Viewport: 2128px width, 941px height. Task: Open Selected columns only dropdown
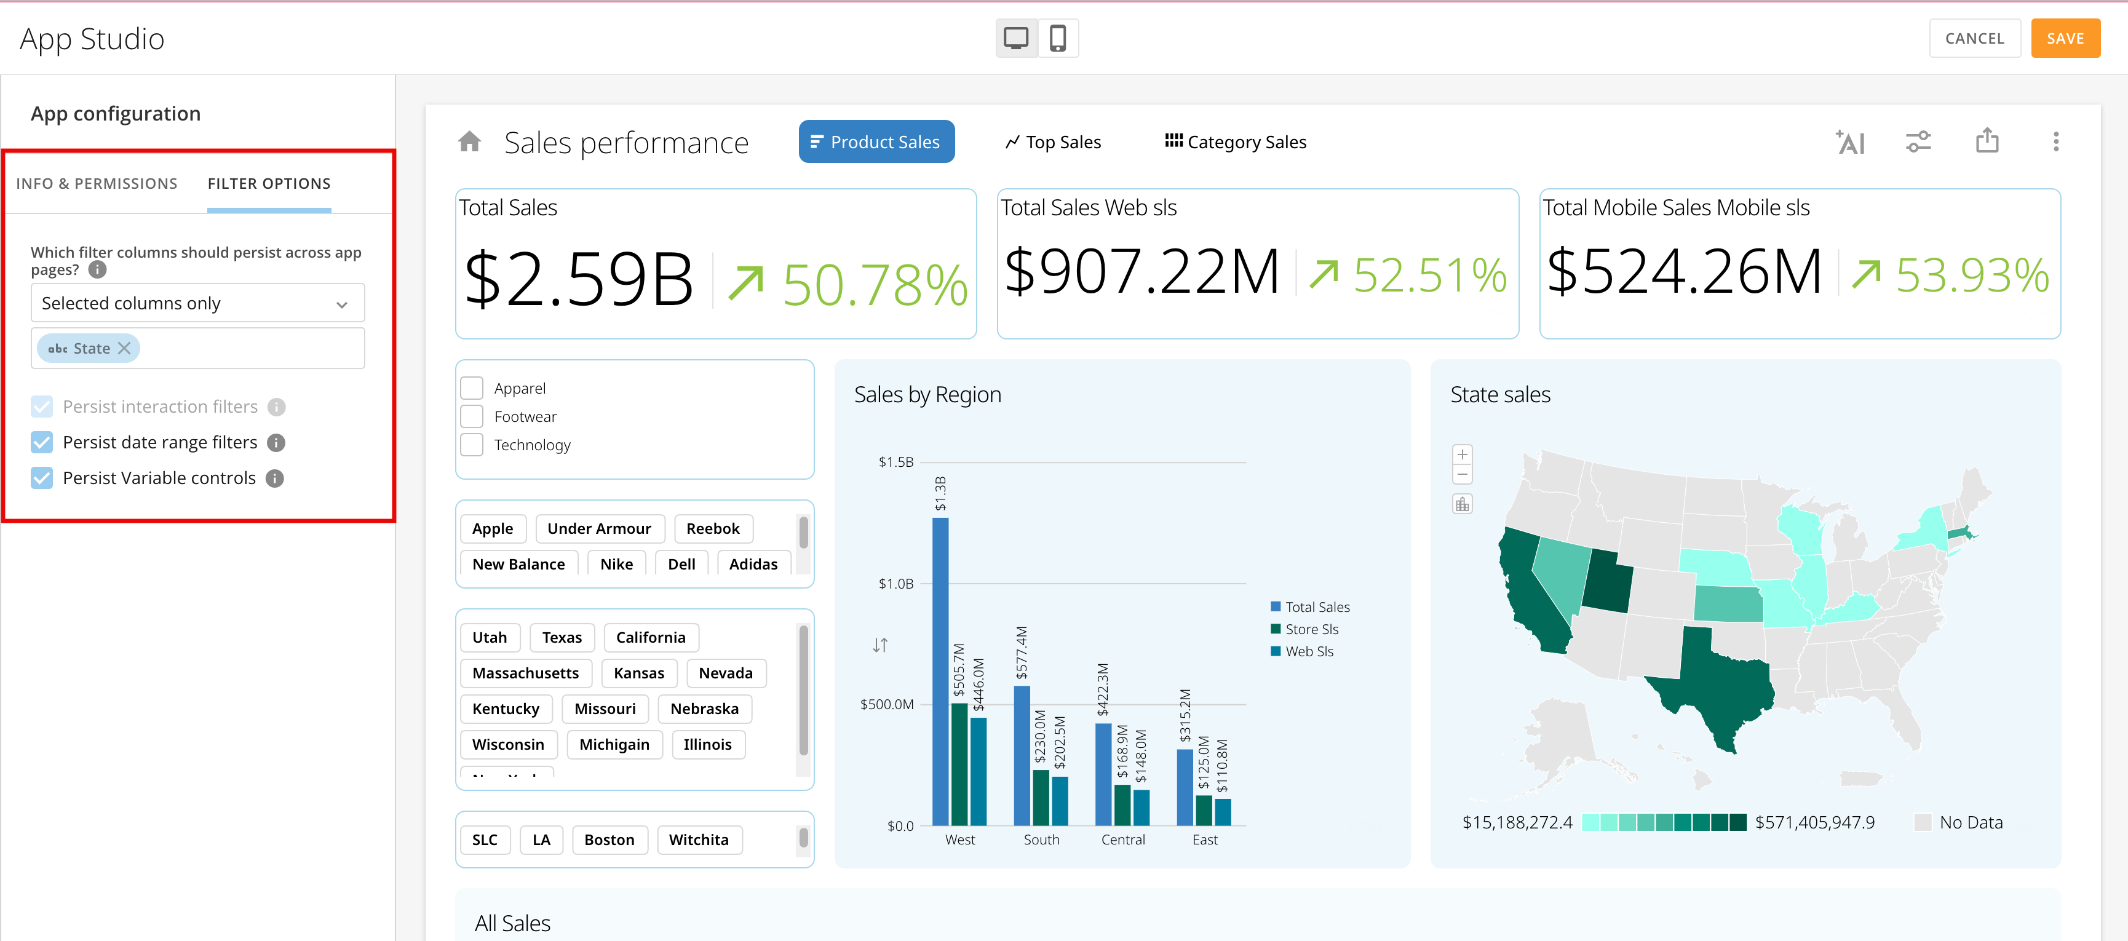pos(197,303)
